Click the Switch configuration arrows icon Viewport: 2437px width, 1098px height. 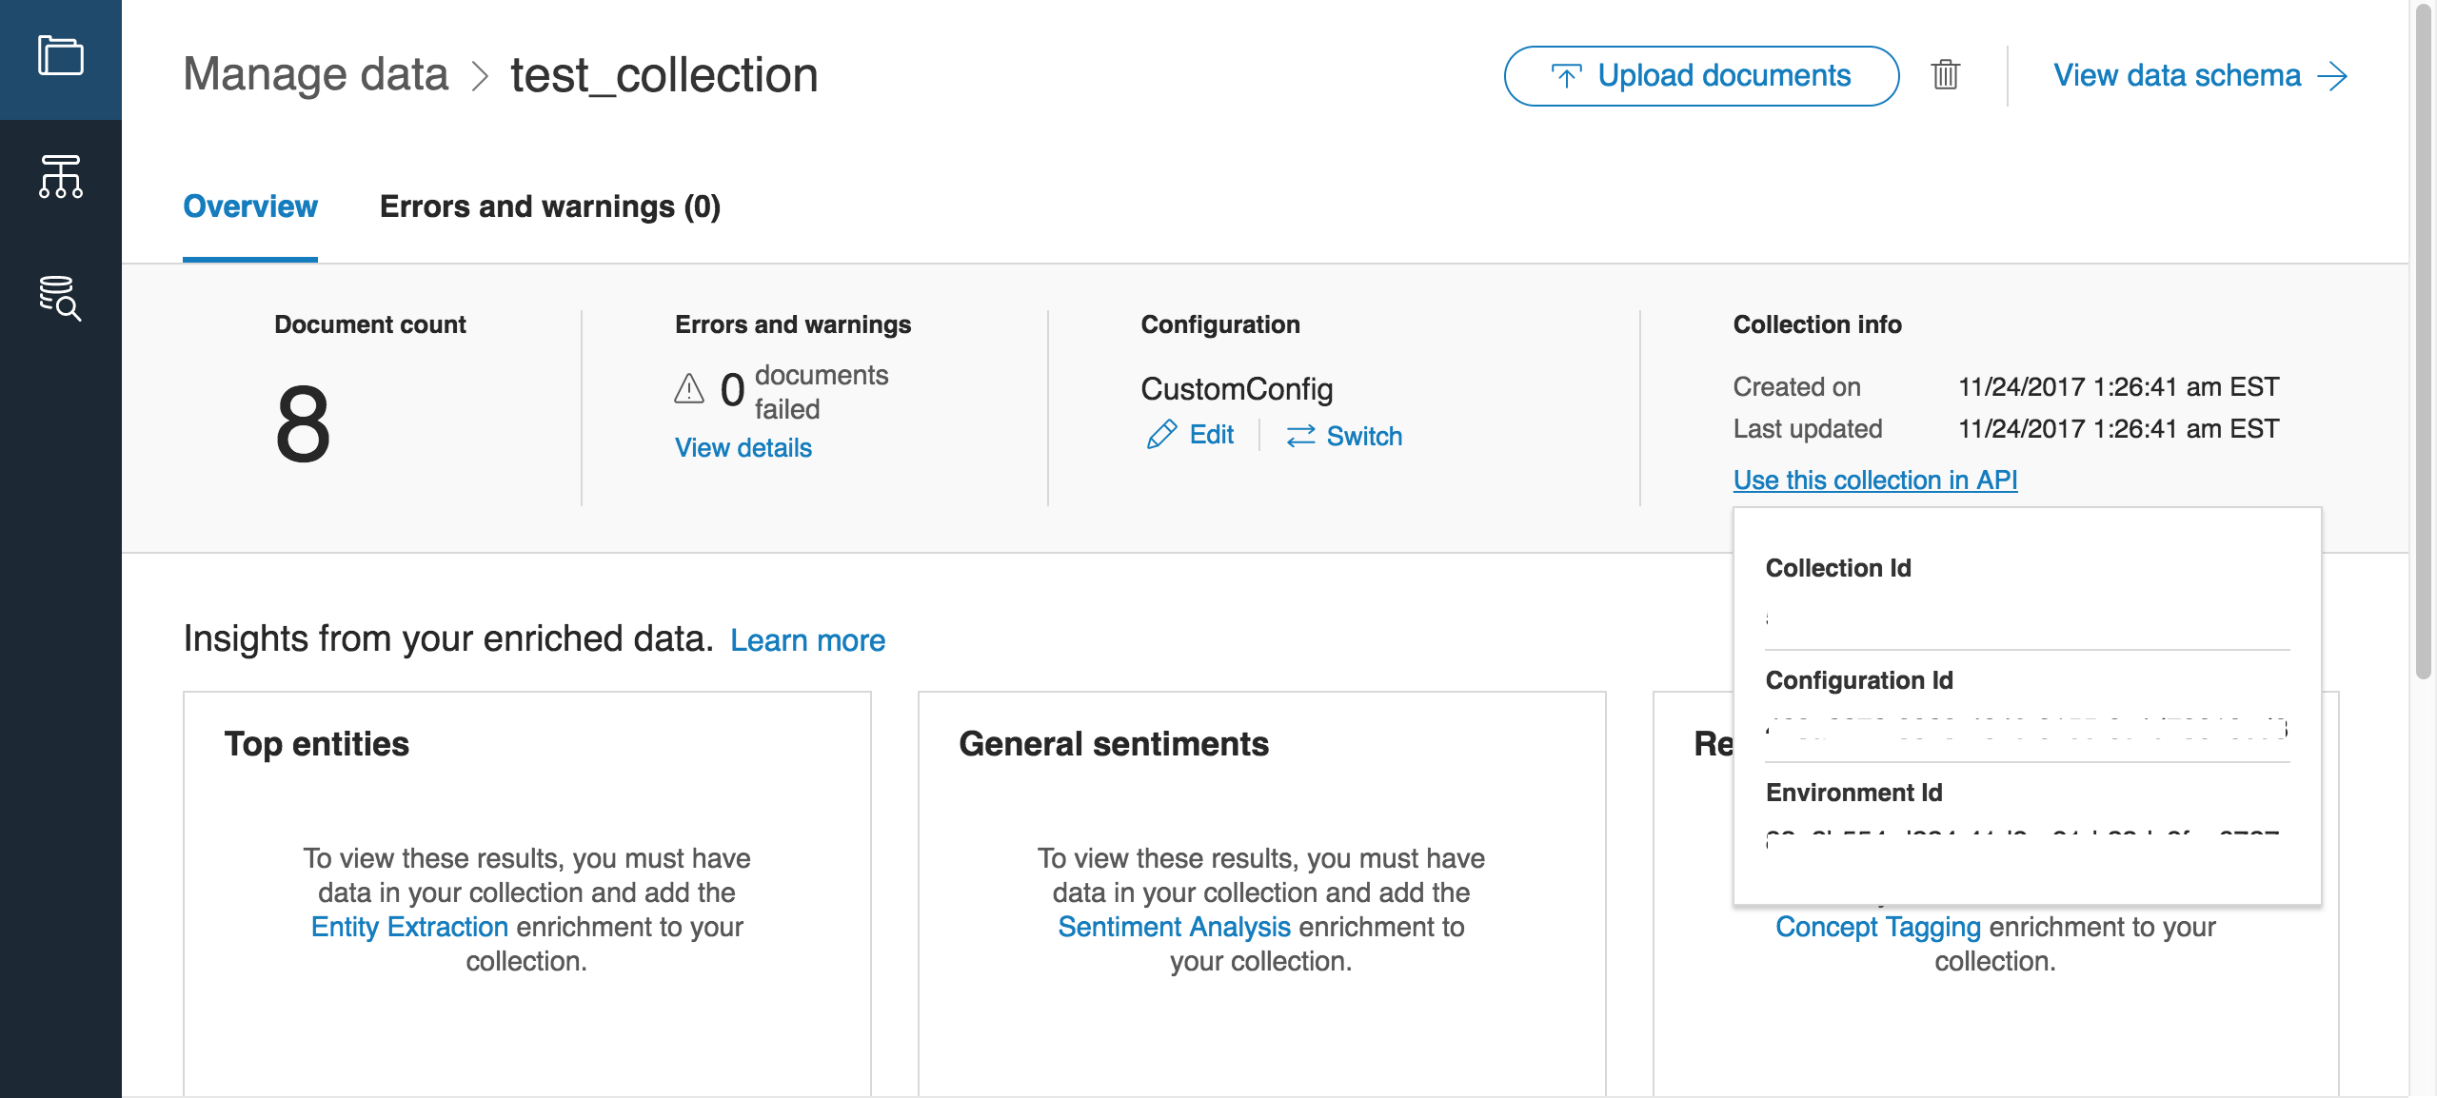tap(1300, 436)
